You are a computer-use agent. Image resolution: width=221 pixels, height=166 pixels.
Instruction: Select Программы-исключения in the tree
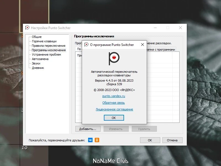point(49,50)
